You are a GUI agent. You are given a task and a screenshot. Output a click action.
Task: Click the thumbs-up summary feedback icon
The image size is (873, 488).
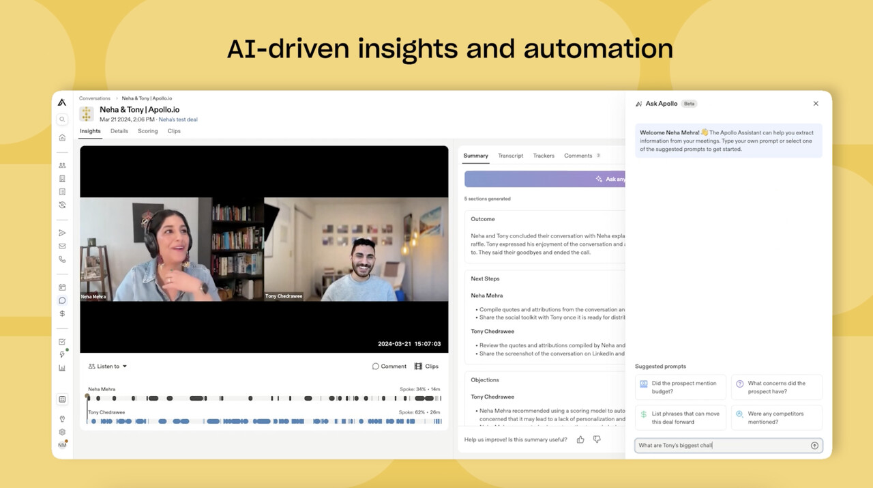click(580, 440)
